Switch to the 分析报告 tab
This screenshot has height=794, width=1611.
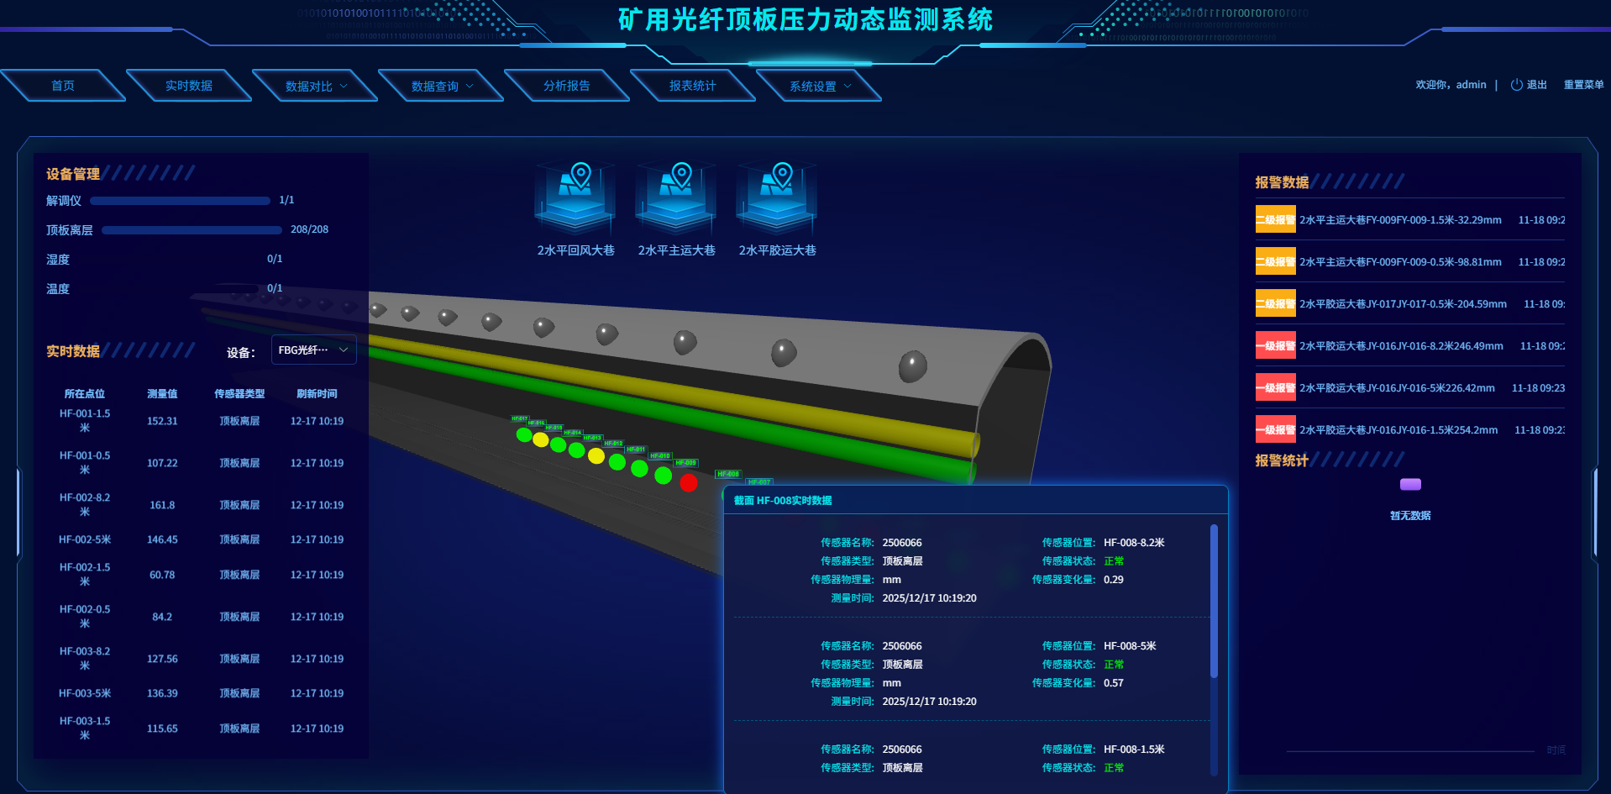[x=567, y=86]
